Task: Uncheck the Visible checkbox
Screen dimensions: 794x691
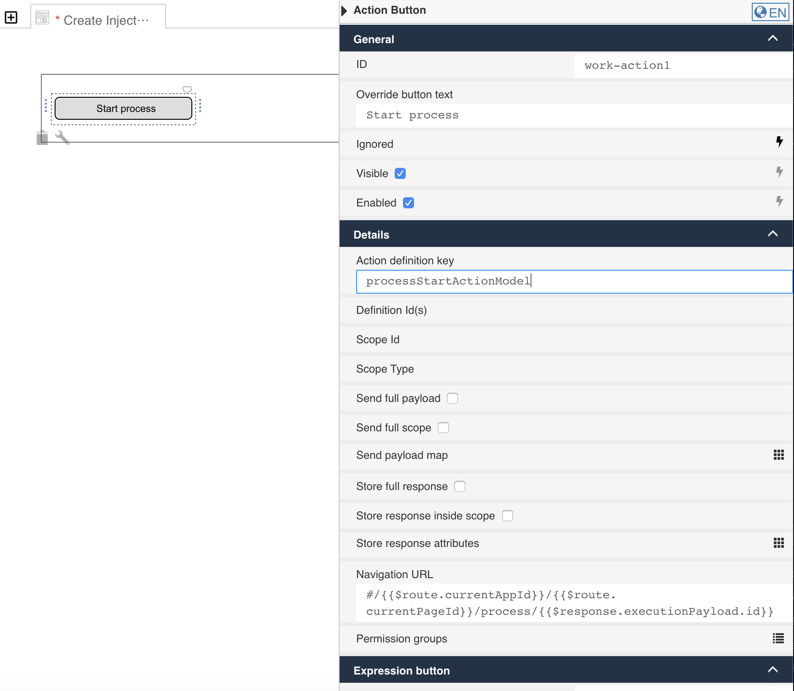Action: tap(400, 173)
